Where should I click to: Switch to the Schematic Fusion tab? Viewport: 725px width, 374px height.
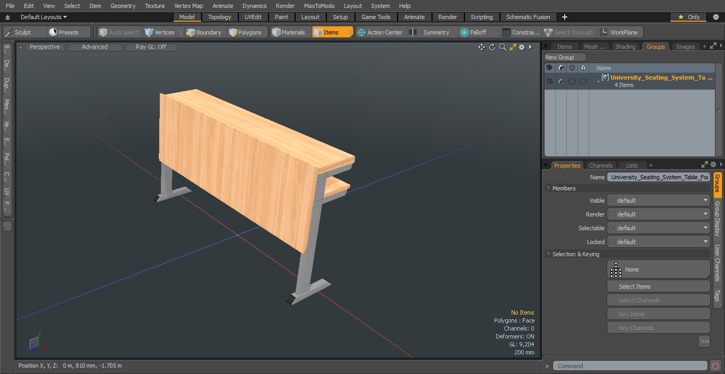528,17
